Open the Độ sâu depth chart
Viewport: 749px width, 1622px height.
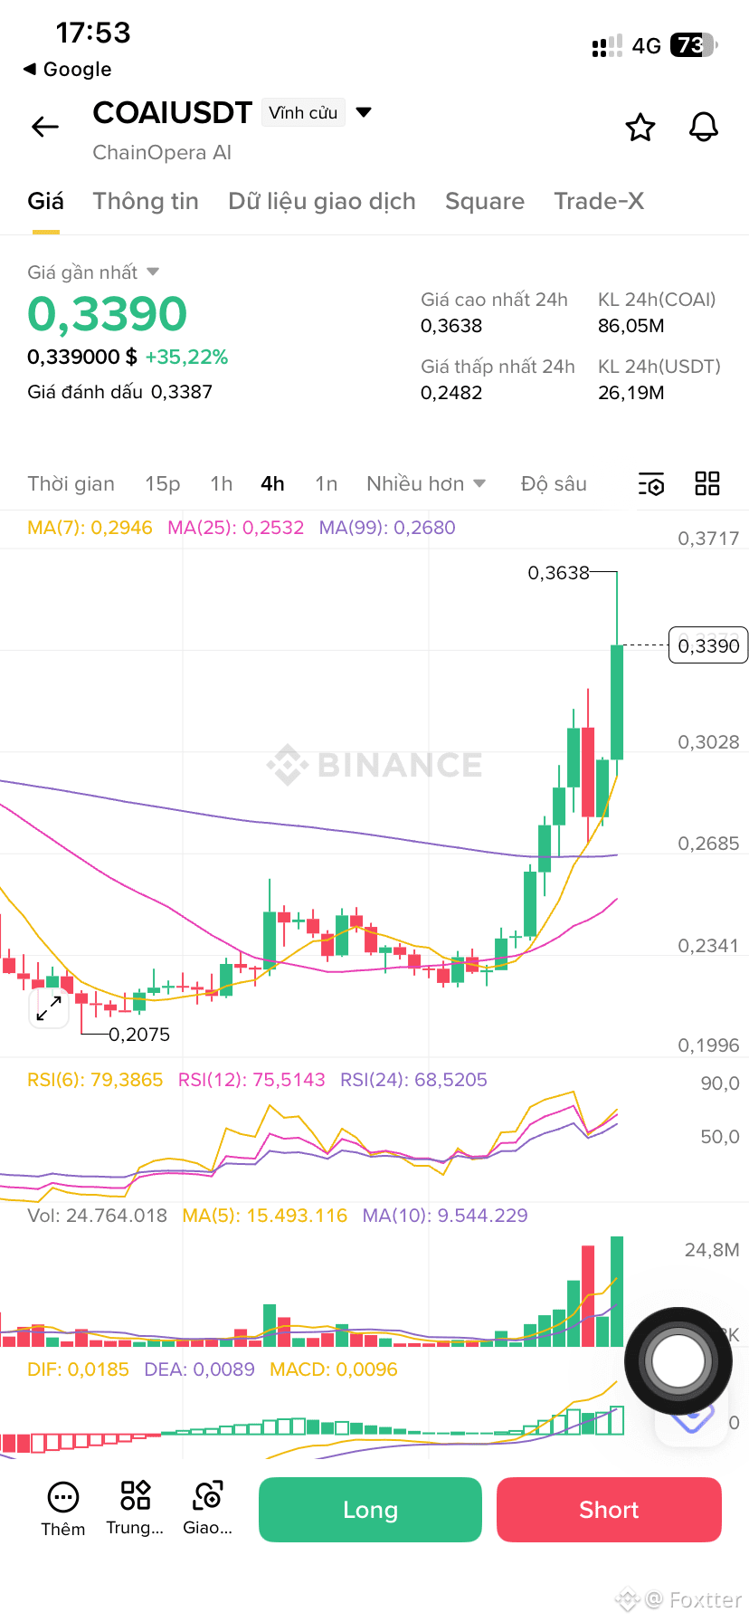[554, 484]
